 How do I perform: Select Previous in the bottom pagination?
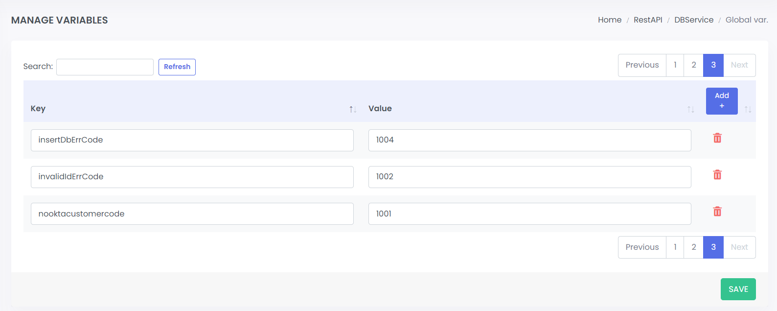pos(642,247)
